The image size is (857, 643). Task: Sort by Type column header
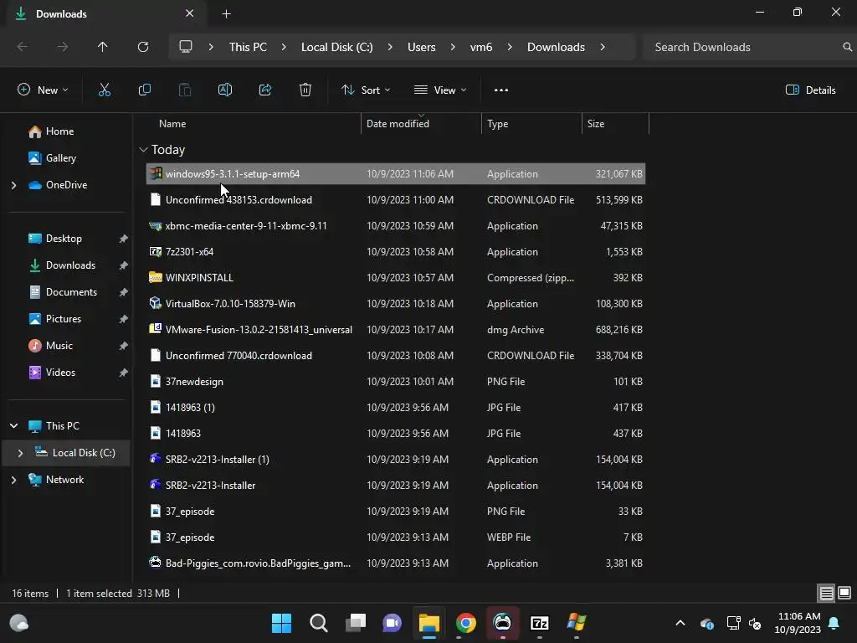pyautogui.click(x=497, y=124)
